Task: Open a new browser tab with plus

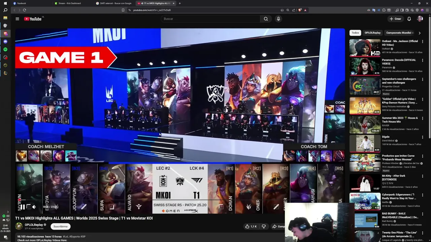Action: [180, 3]
